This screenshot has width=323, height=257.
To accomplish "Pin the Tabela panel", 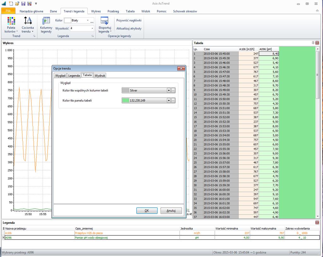I will pyautogui.click(x=313, y=43).
